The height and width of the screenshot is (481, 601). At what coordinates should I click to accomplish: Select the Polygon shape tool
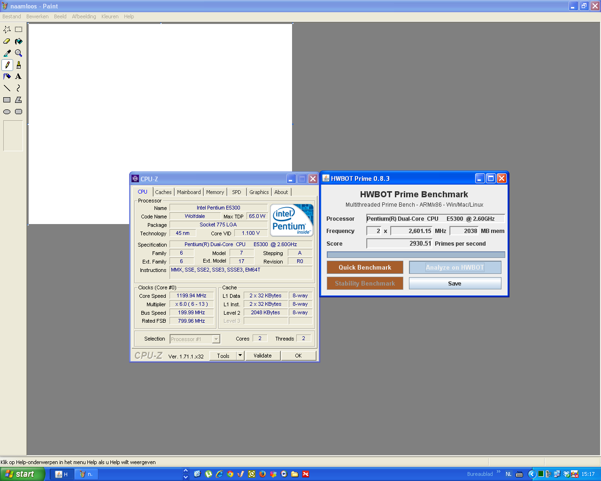click(x=19, y=100)
